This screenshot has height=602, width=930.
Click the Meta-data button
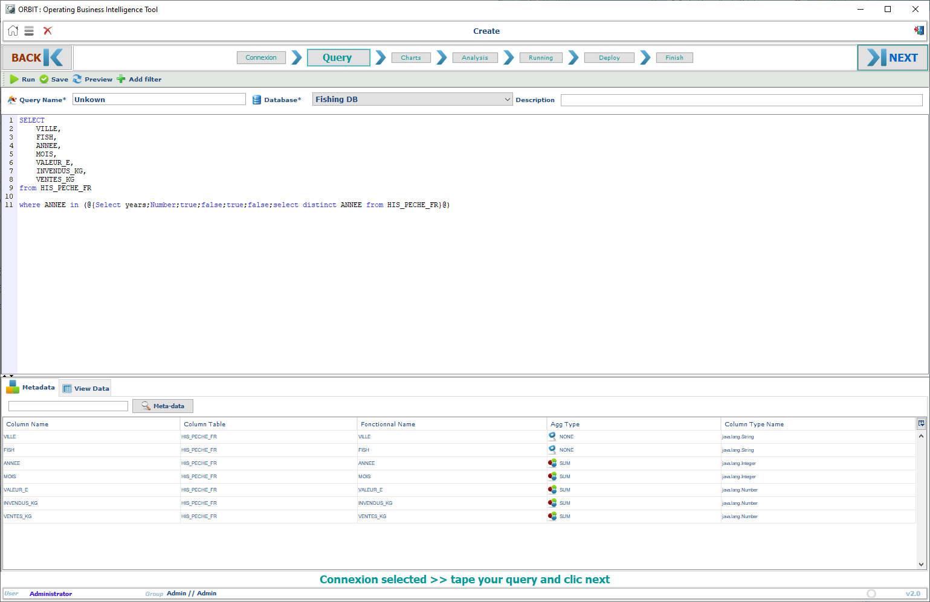tap(163, 406)
